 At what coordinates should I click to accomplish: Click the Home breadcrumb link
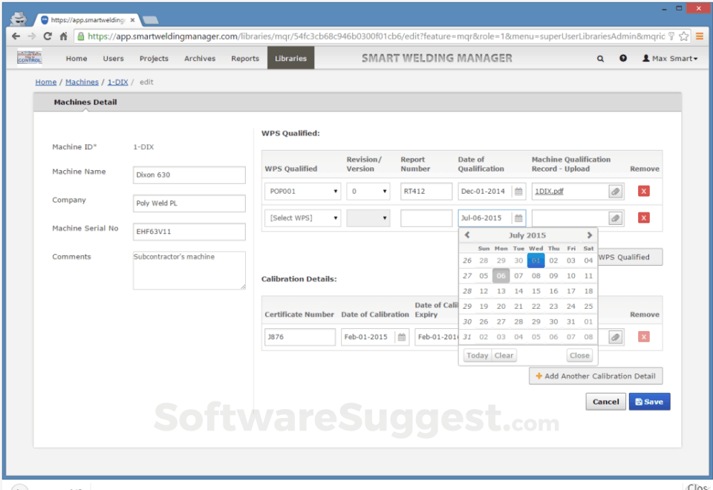click(x=46, y=82)
